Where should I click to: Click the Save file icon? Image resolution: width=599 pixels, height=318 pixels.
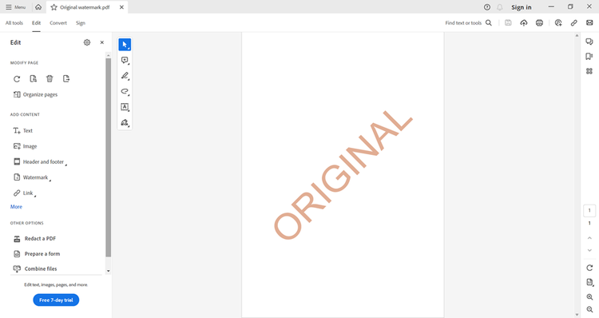coord(508,23)
